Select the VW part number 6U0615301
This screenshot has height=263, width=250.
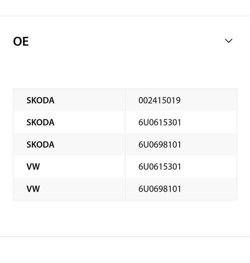[160, 167]
